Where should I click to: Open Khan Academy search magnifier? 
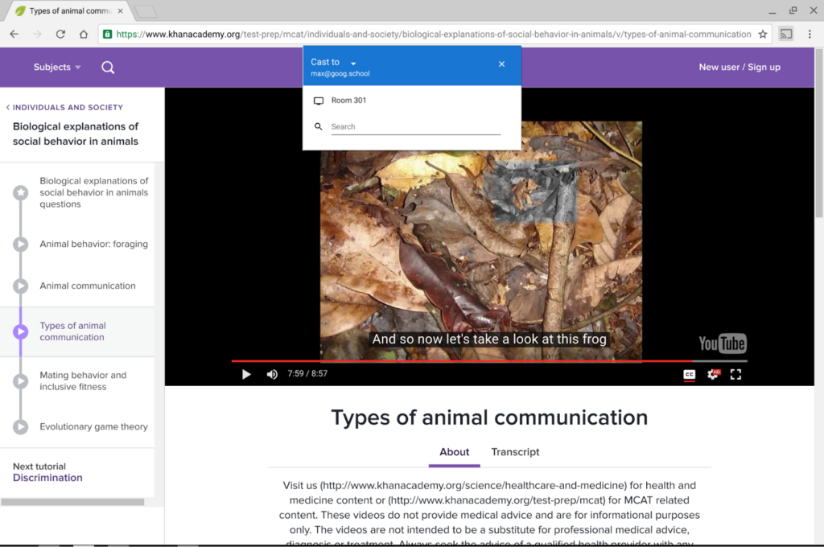pyautogui.click(x=108, y=68)
